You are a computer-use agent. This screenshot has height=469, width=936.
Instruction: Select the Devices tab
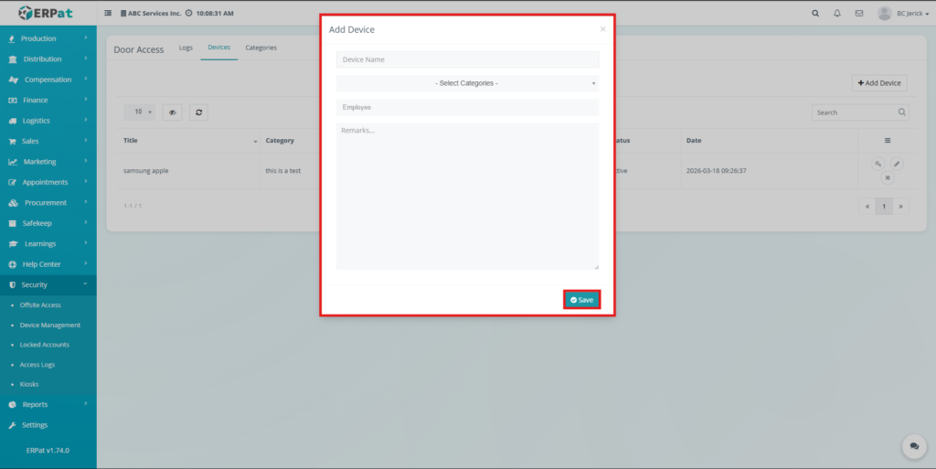pyautogui.click(x=219, y=48)
